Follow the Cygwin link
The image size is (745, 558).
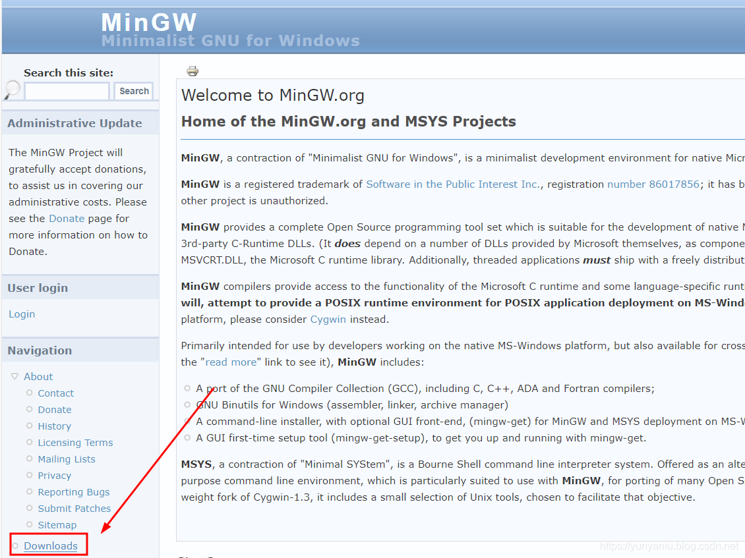(328, 319)
